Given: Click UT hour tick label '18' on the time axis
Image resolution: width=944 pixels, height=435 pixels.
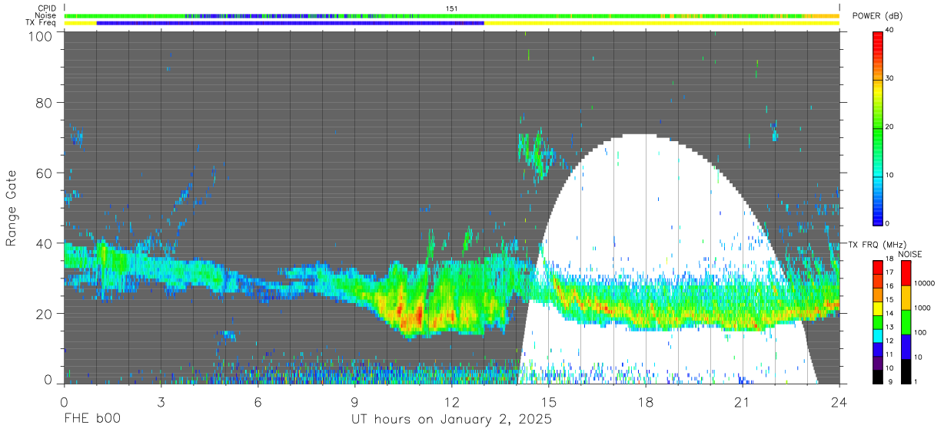Looking at the screenshot, I should click(646, 402).
